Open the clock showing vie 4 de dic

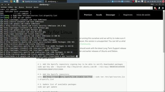click(x=154, y=1)
